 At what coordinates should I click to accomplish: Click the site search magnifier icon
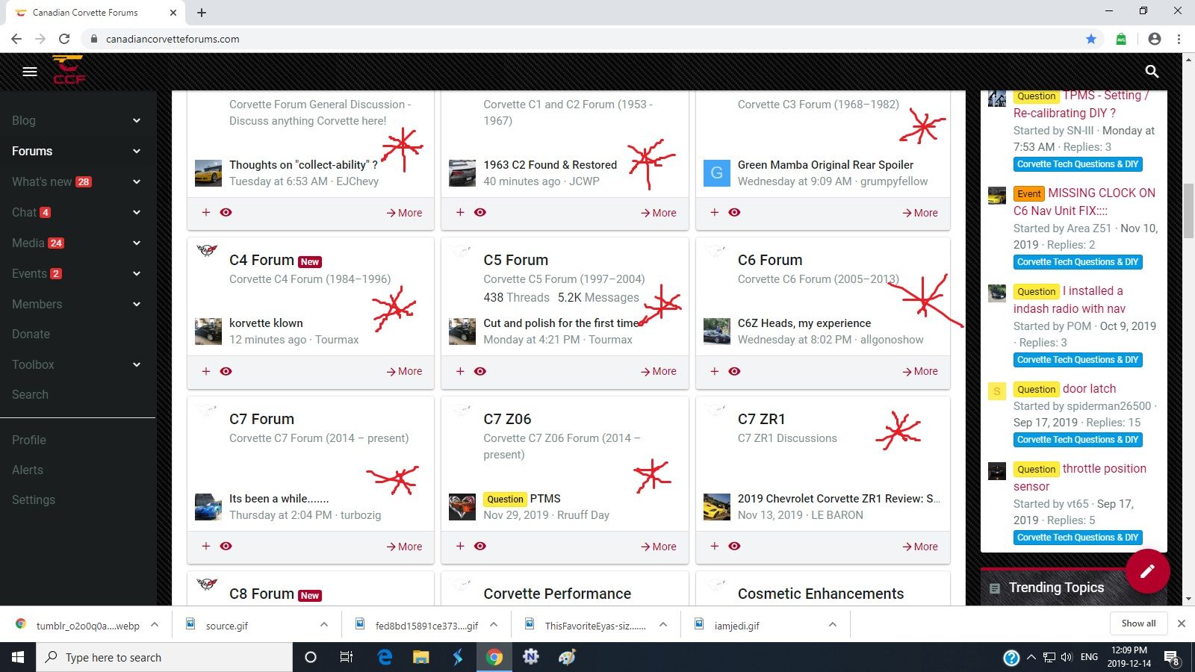tap(1152, 72)
